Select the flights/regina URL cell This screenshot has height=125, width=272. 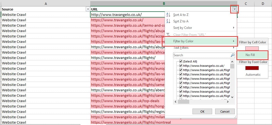tap(128, 111)
